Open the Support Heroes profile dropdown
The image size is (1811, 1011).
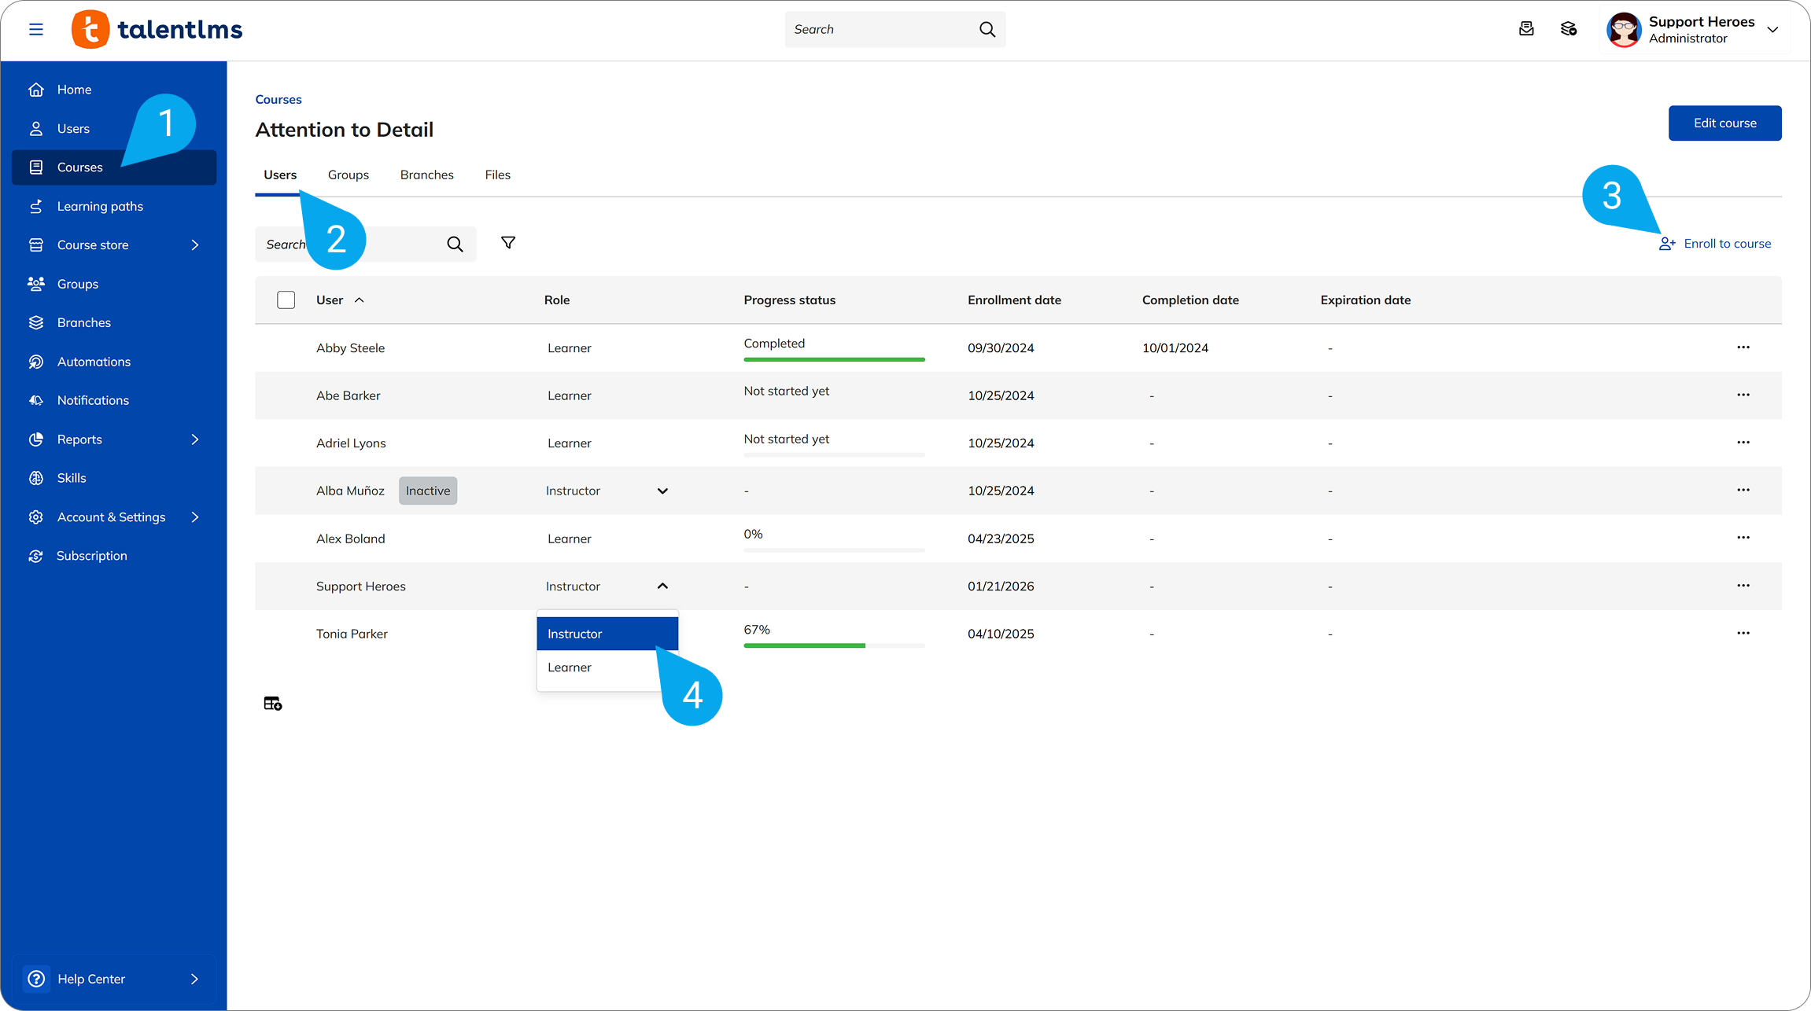[x=1772, y=30]
